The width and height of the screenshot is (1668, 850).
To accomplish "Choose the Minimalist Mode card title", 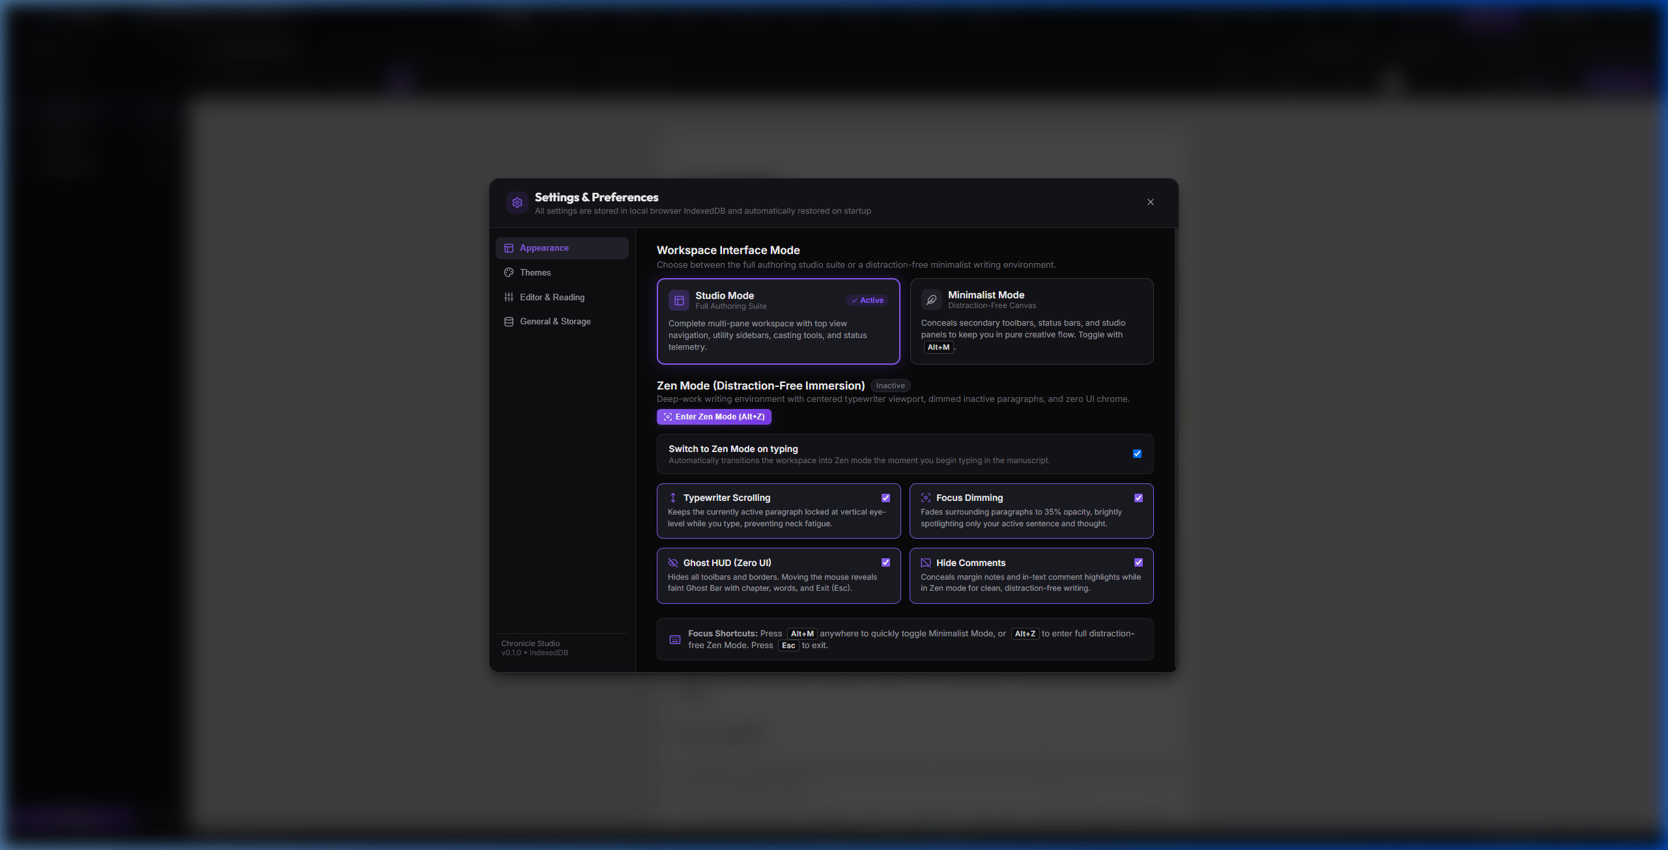I will 986,295.
